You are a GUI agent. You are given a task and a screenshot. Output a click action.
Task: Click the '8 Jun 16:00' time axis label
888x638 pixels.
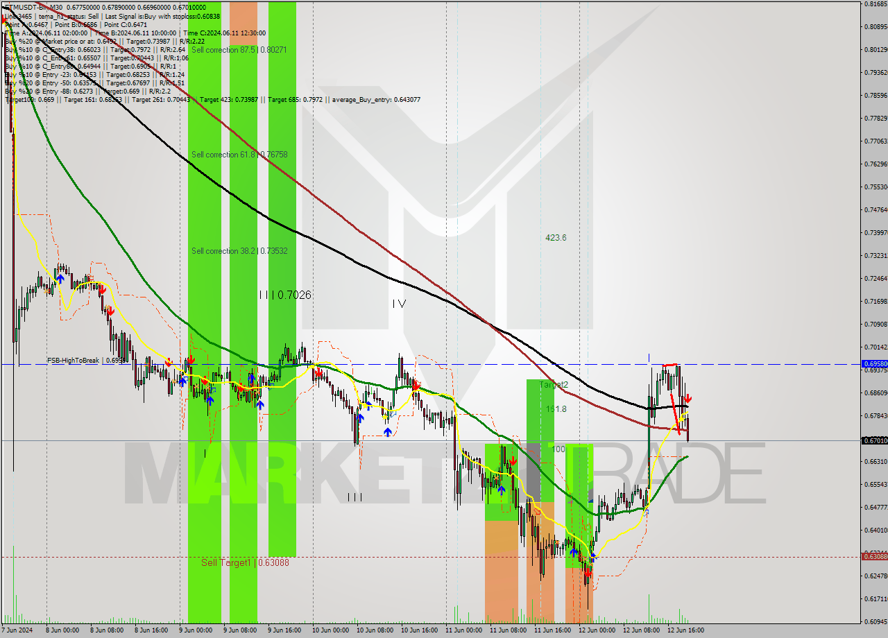[x=151, y=630]
